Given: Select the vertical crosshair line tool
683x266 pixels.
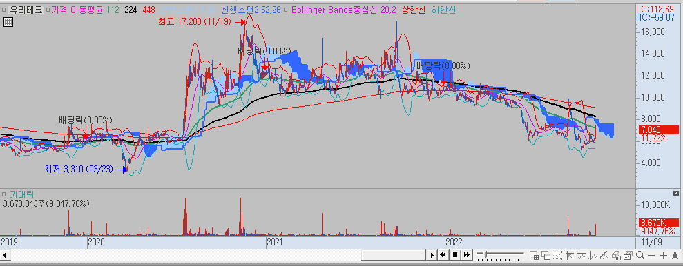Looking at the screenshot, I should tap(593, 255).
